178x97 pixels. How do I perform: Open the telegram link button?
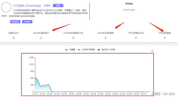15,21
